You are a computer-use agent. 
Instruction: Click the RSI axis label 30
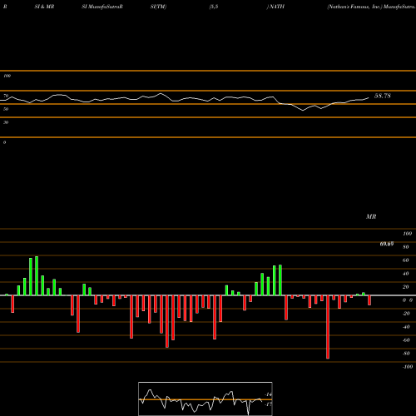click(x=6, y=122)
